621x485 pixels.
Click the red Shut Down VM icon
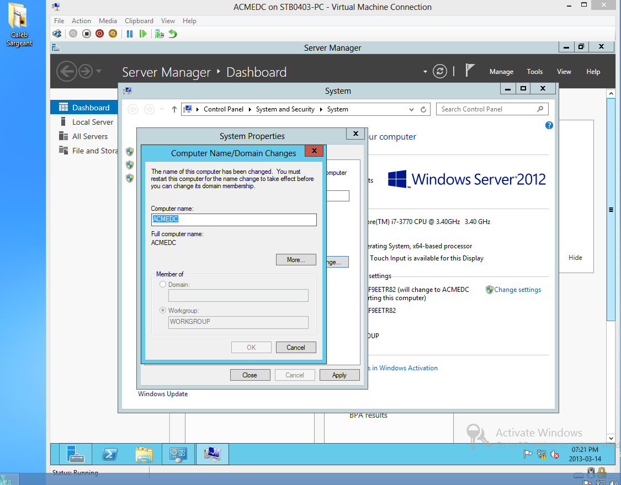tap(100, 34)
